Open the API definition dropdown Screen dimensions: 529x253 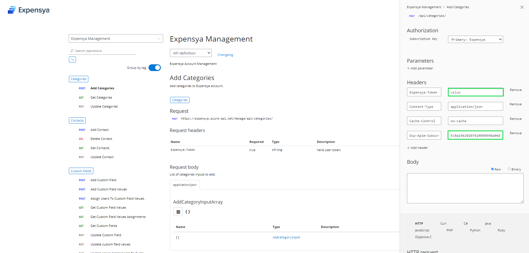coord(191,53)
